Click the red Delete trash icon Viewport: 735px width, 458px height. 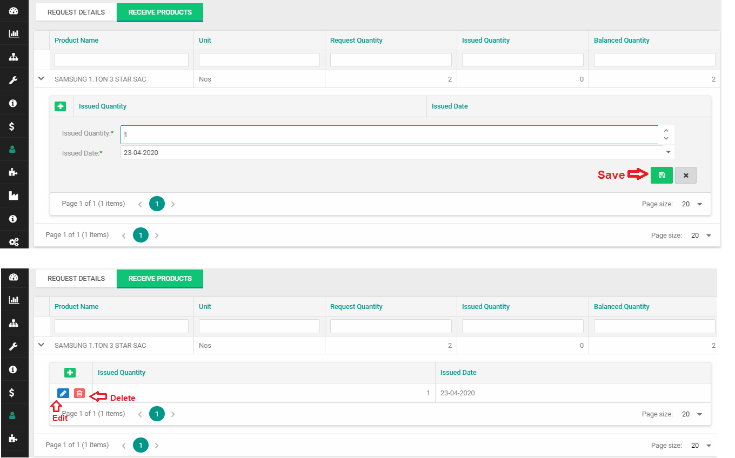[79, 394]
